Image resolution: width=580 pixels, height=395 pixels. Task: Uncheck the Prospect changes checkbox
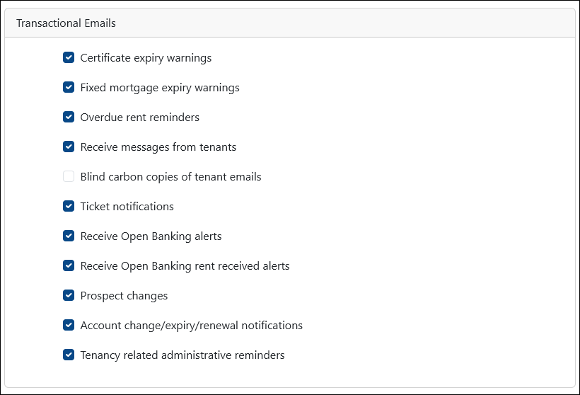pyautogui.click(x=69, y=295)
